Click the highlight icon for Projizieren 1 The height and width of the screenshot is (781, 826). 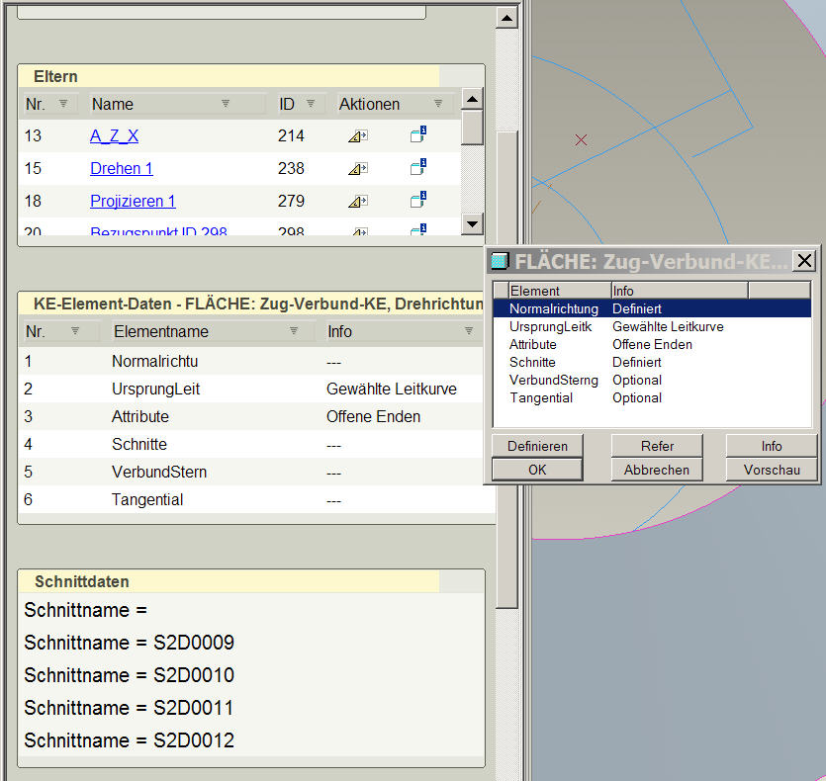pos(357,202)
